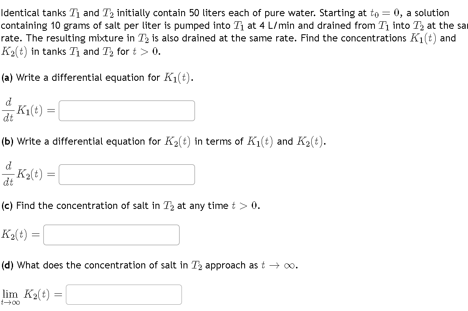Click inside the empty box under part (d)
Image resolution: width=468 pixels, height=311 pixels.
point(124,294)
